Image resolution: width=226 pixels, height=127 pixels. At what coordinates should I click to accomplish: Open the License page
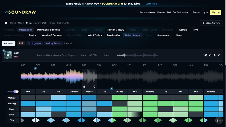(x=161, y=12)
